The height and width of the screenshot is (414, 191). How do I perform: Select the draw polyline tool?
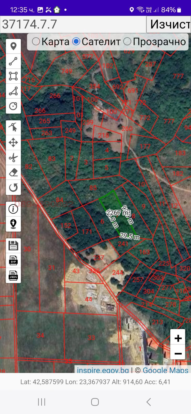[x=13, y=61]
